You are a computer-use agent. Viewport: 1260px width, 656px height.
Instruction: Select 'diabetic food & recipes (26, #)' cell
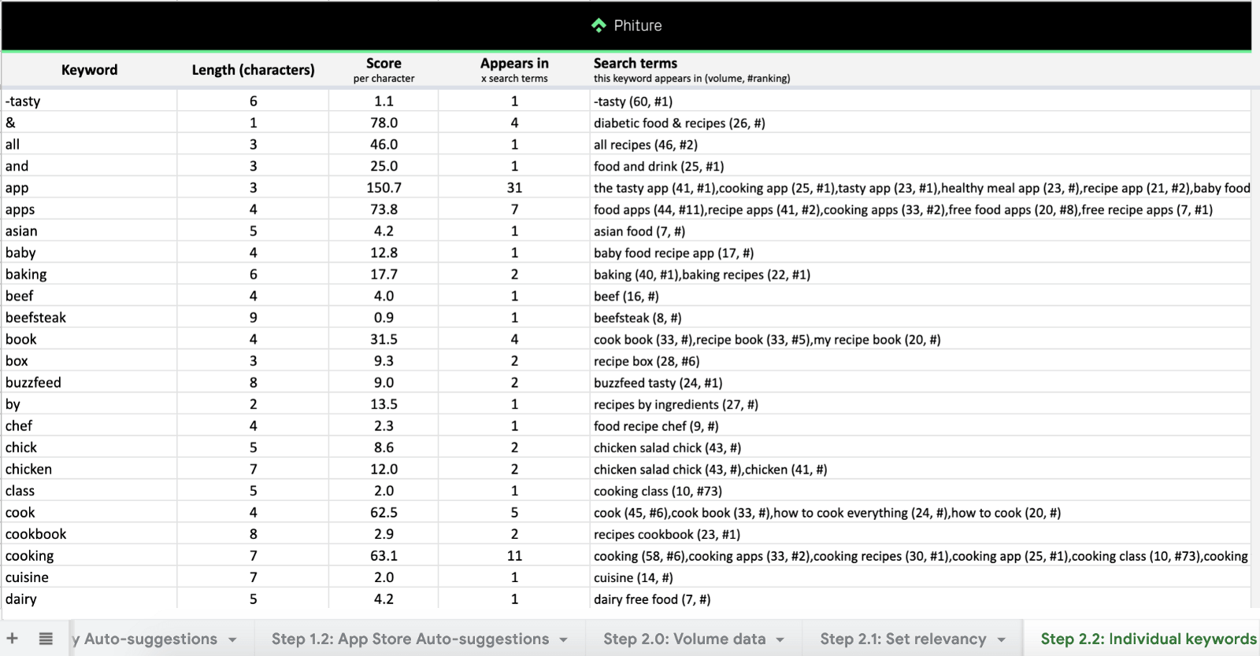920,123
